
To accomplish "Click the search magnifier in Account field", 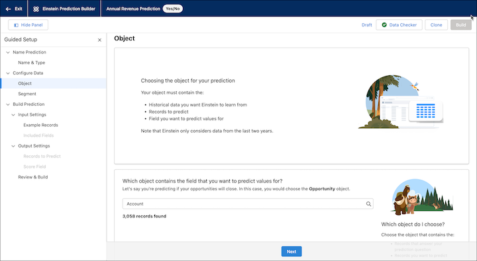I will point(368,204).
